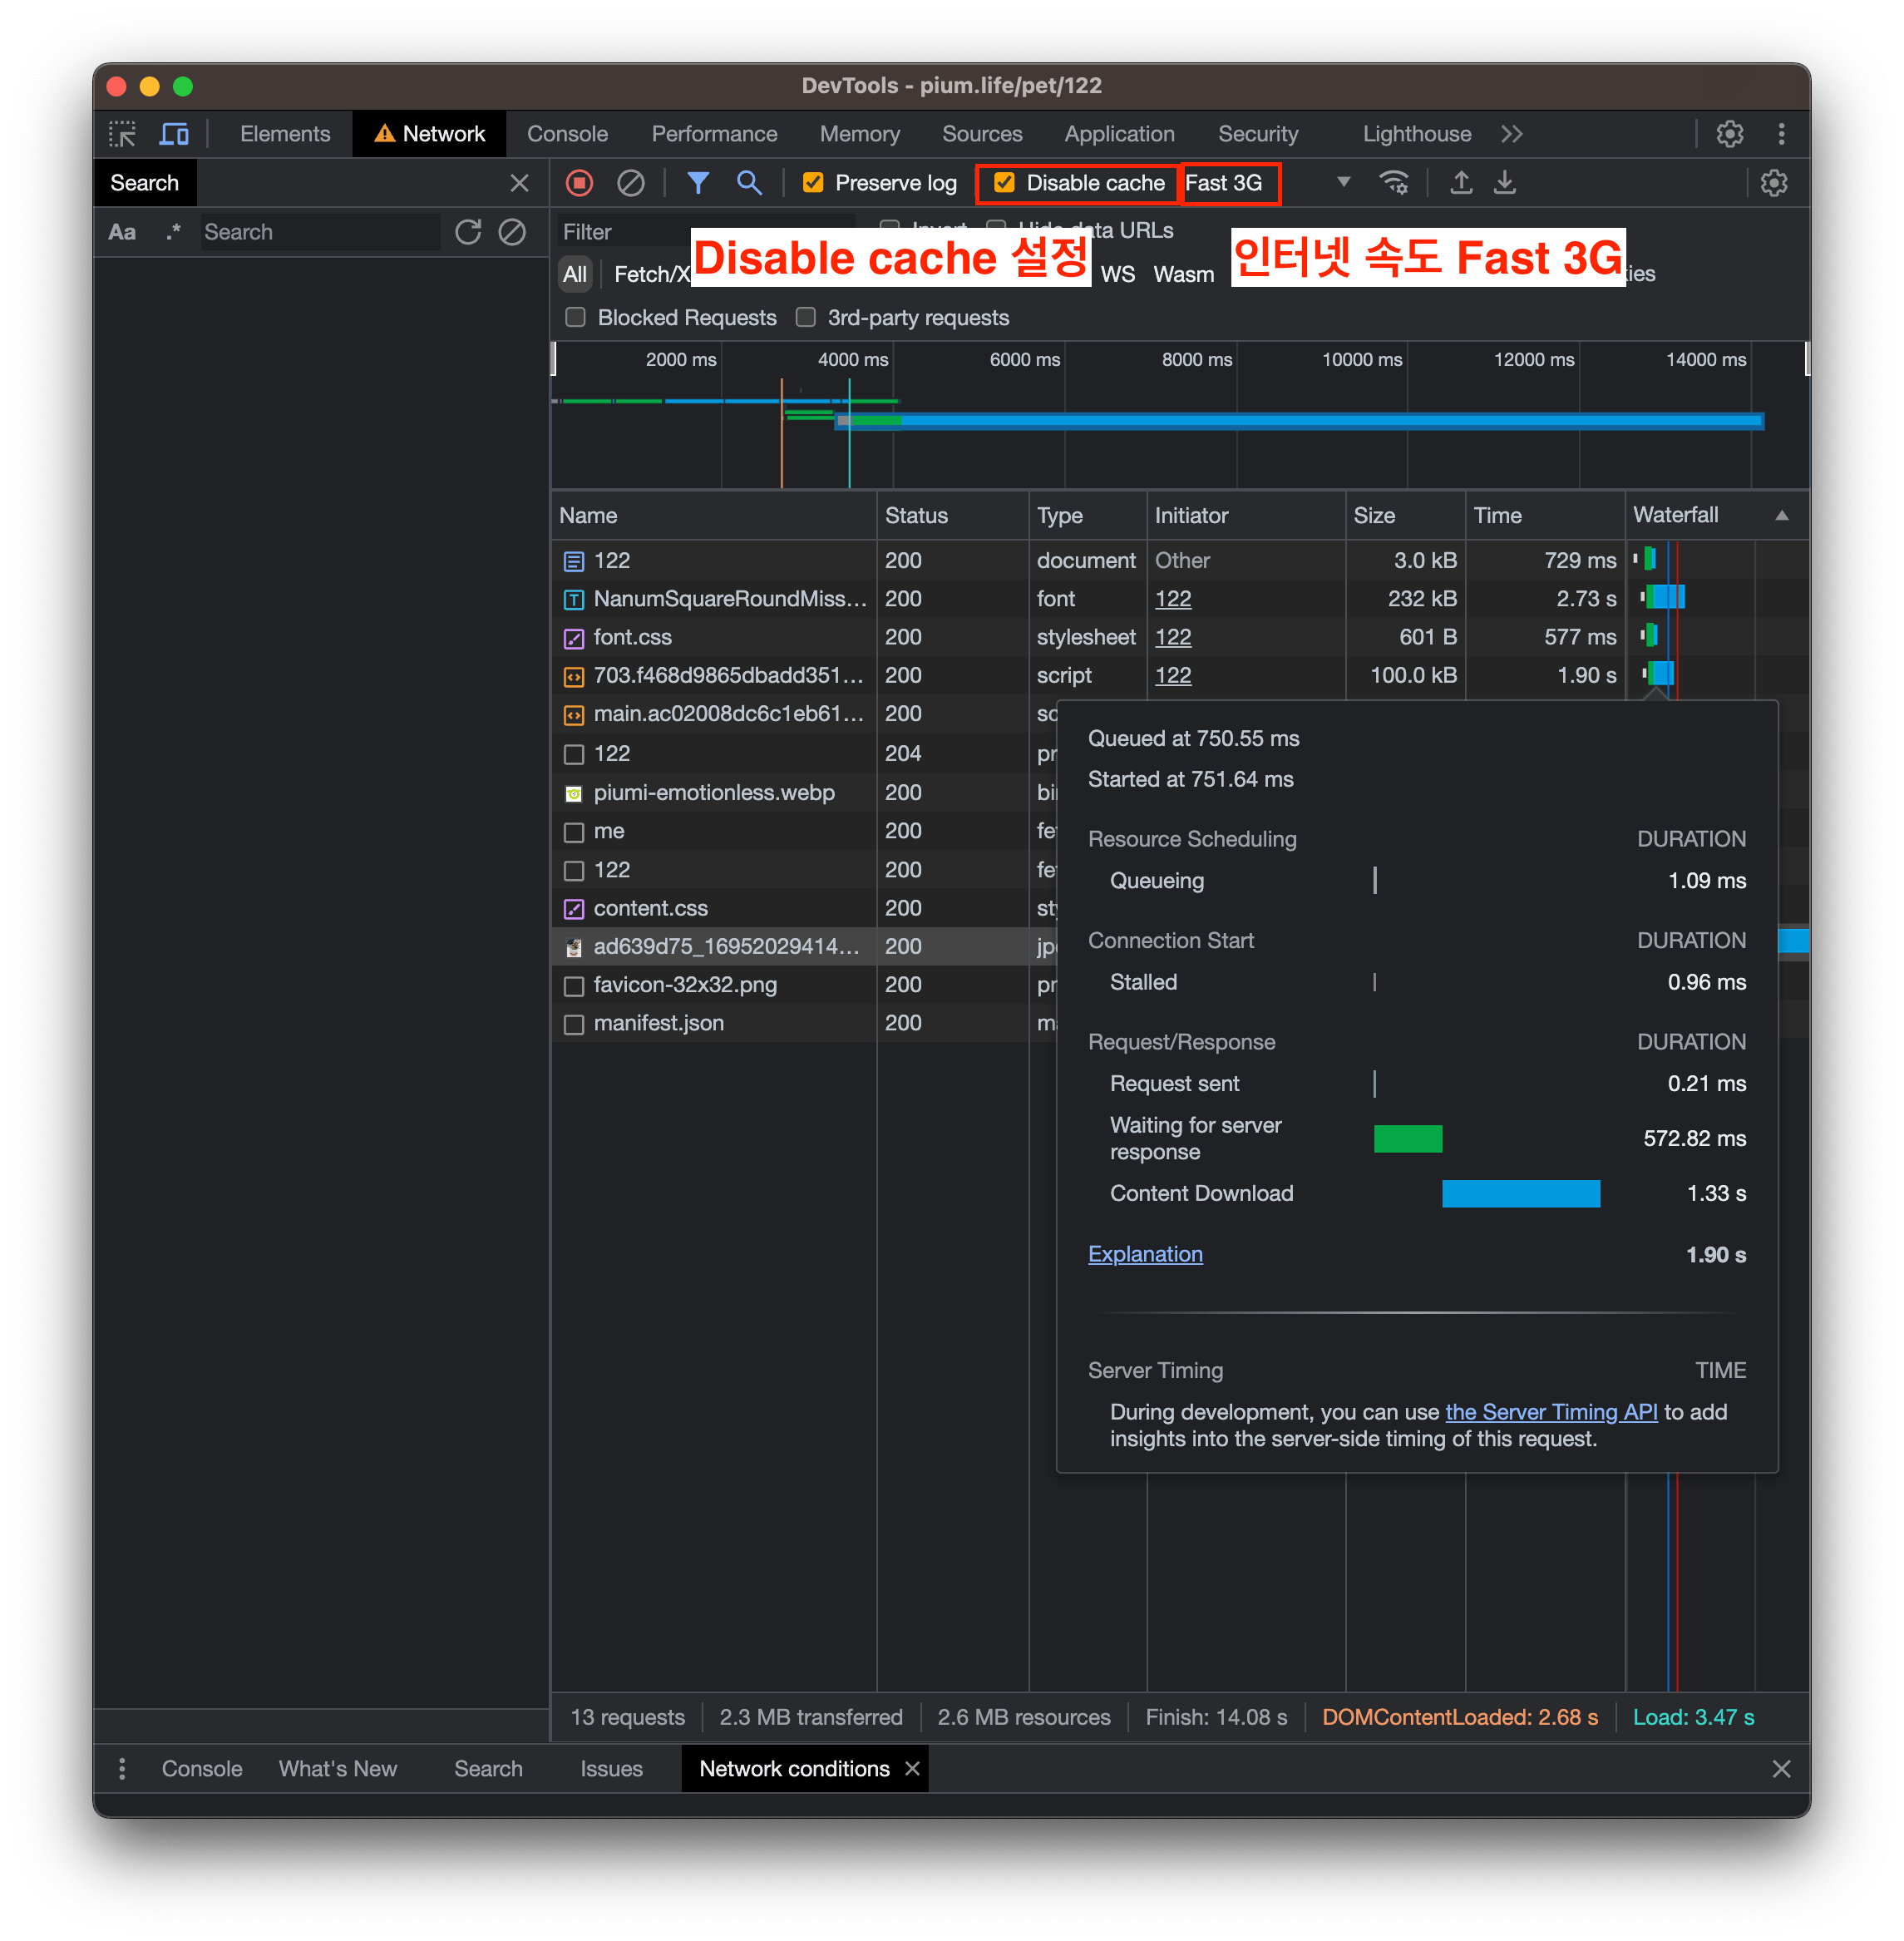Expand more DevTools tabs chevron
This screenshot has width=1904, height=1941.
[x=1512, y=134]
